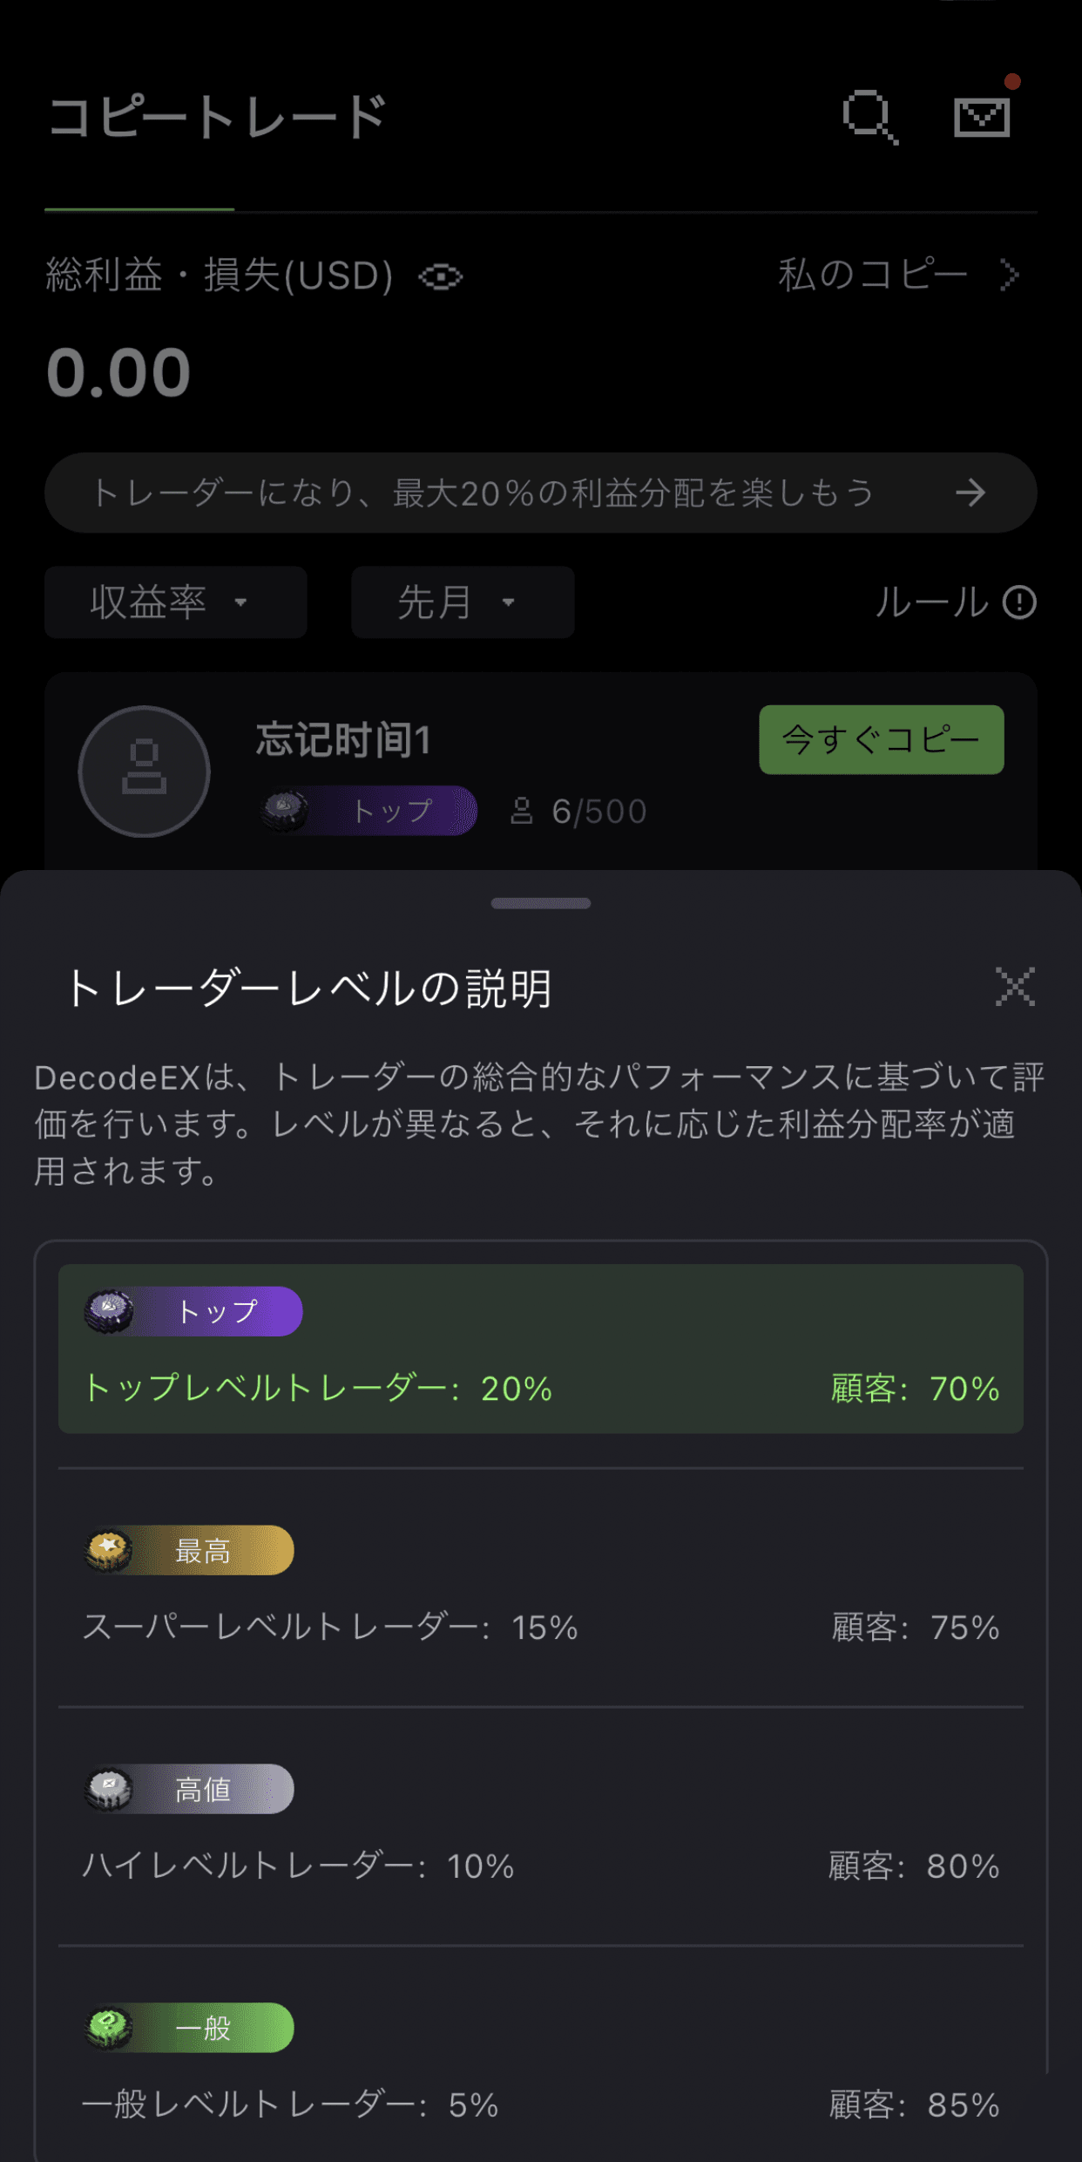Select コピートレード active tab header
This screenshot has height=2162, width=1082.
(x=217, y=117)
